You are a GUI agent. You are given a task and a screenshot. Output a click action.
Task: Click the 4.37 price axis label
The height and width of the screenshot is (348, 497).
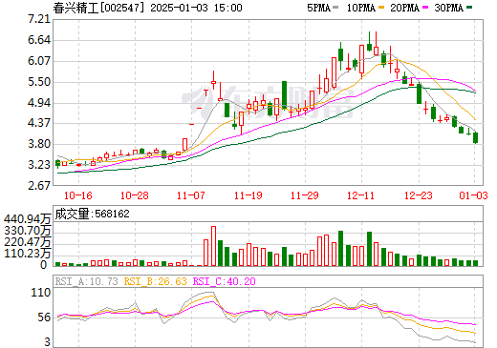(39, 123)
